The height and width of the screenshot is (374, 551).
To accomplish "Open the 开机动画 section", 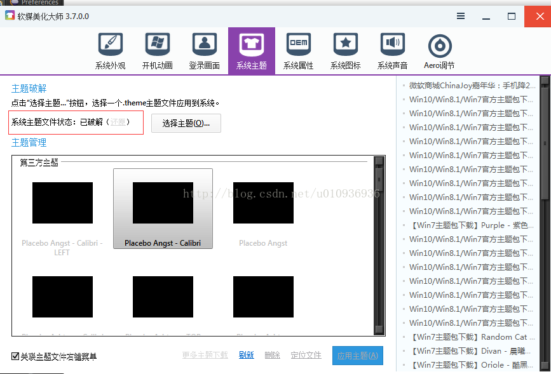I will (x=158, y=51).
